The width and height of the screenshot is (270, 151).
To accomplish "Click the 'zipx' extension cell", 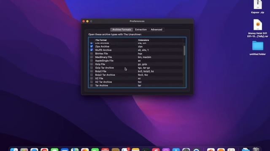I will tap(140, 47).
